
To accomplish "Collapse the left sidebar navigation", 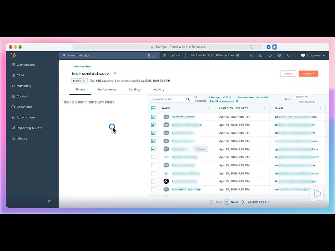I will tap(50, 202).
